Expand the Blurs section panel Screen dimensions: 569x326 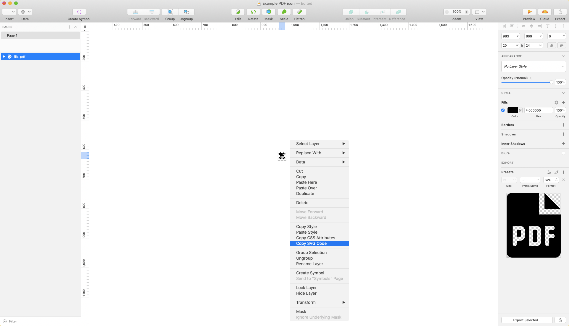(x=564, y=153)
